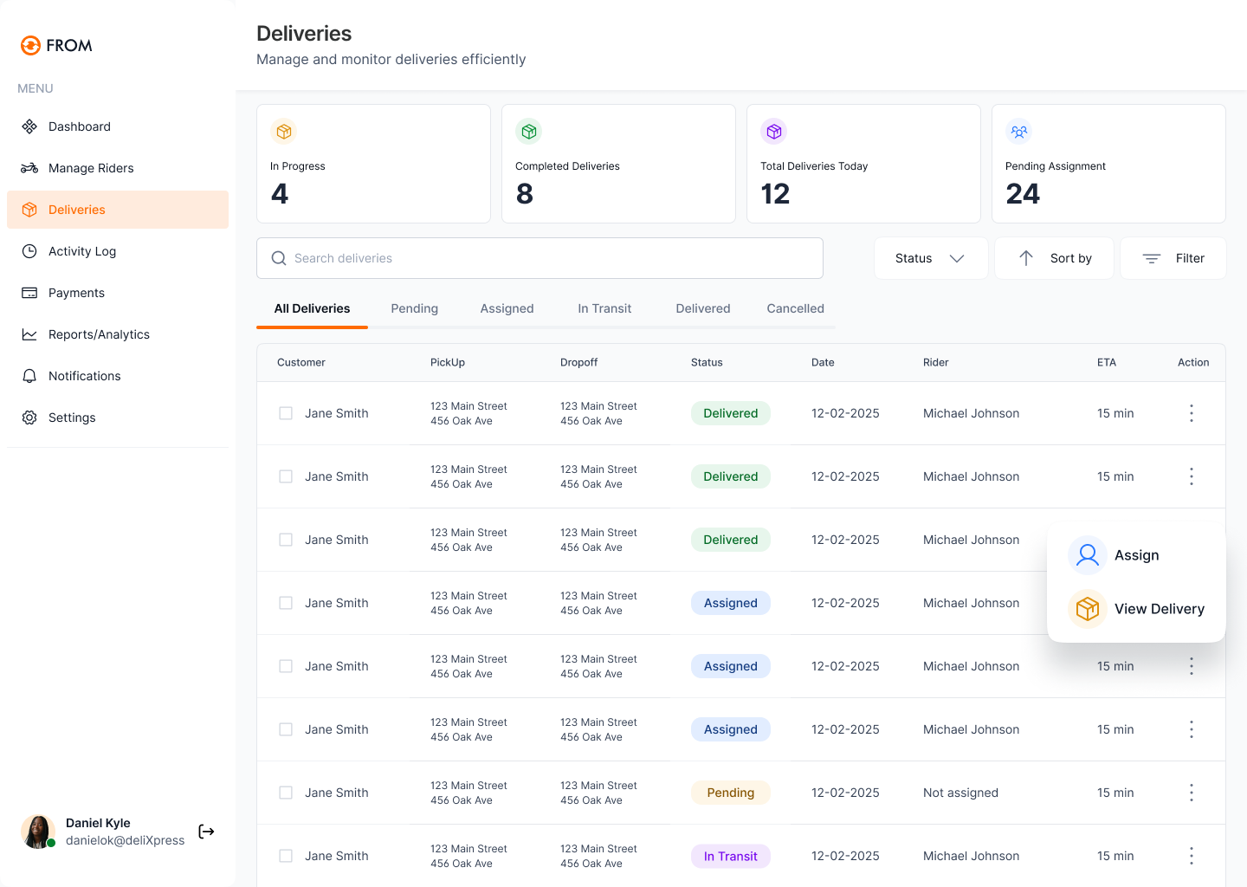The height and width of the screenshot is (887, 1247).
Task: Open the Filter options
Action: [x=1173, y=258]
